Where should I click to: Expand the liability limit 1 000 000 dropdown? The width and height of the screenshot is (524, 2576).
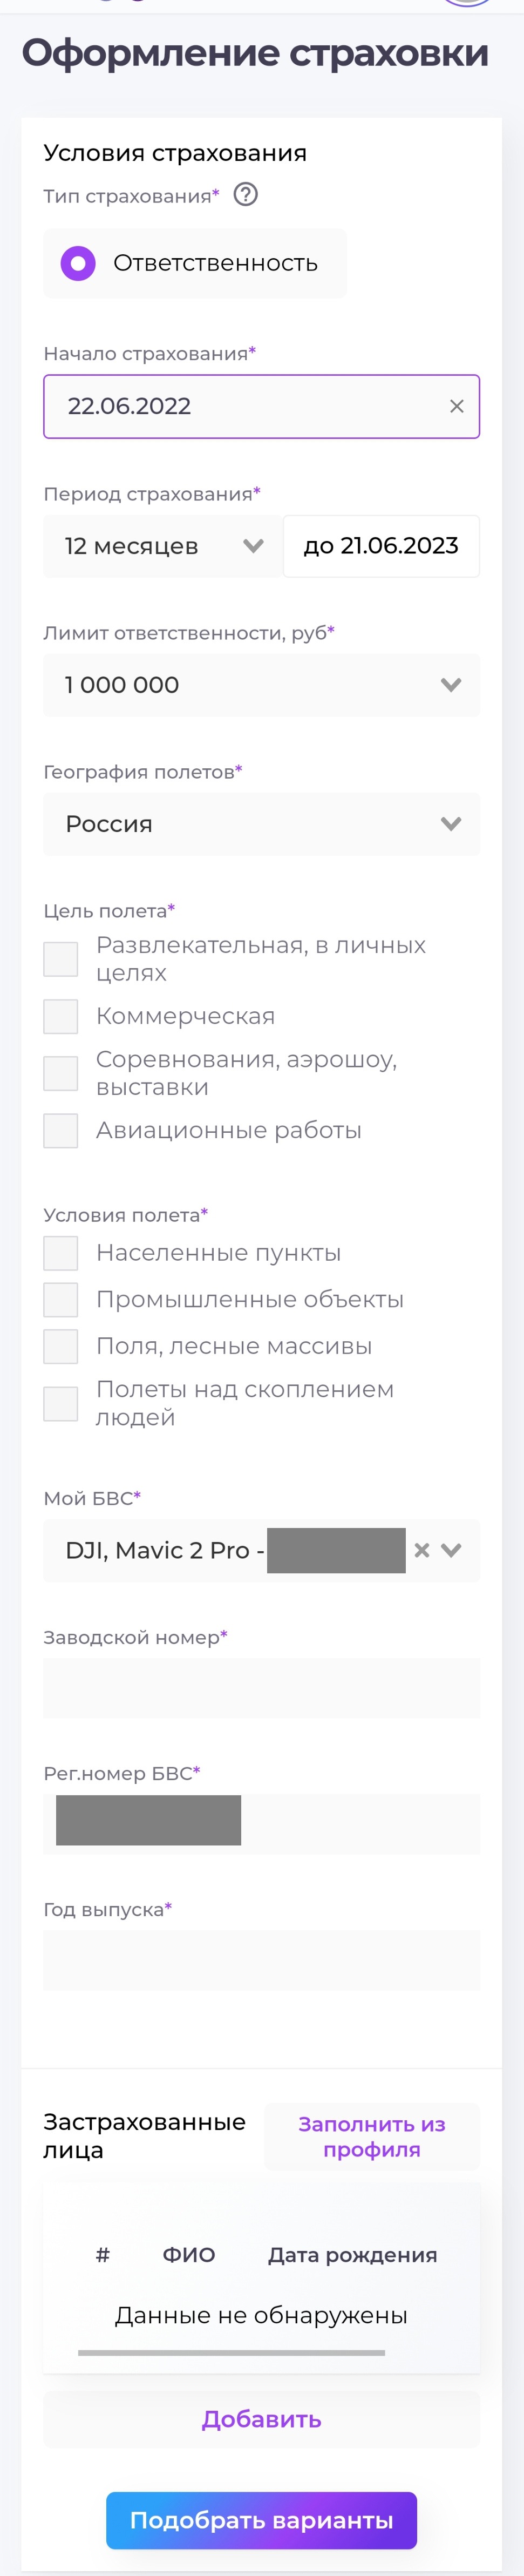pyautogui.click(x=261, y=685)
